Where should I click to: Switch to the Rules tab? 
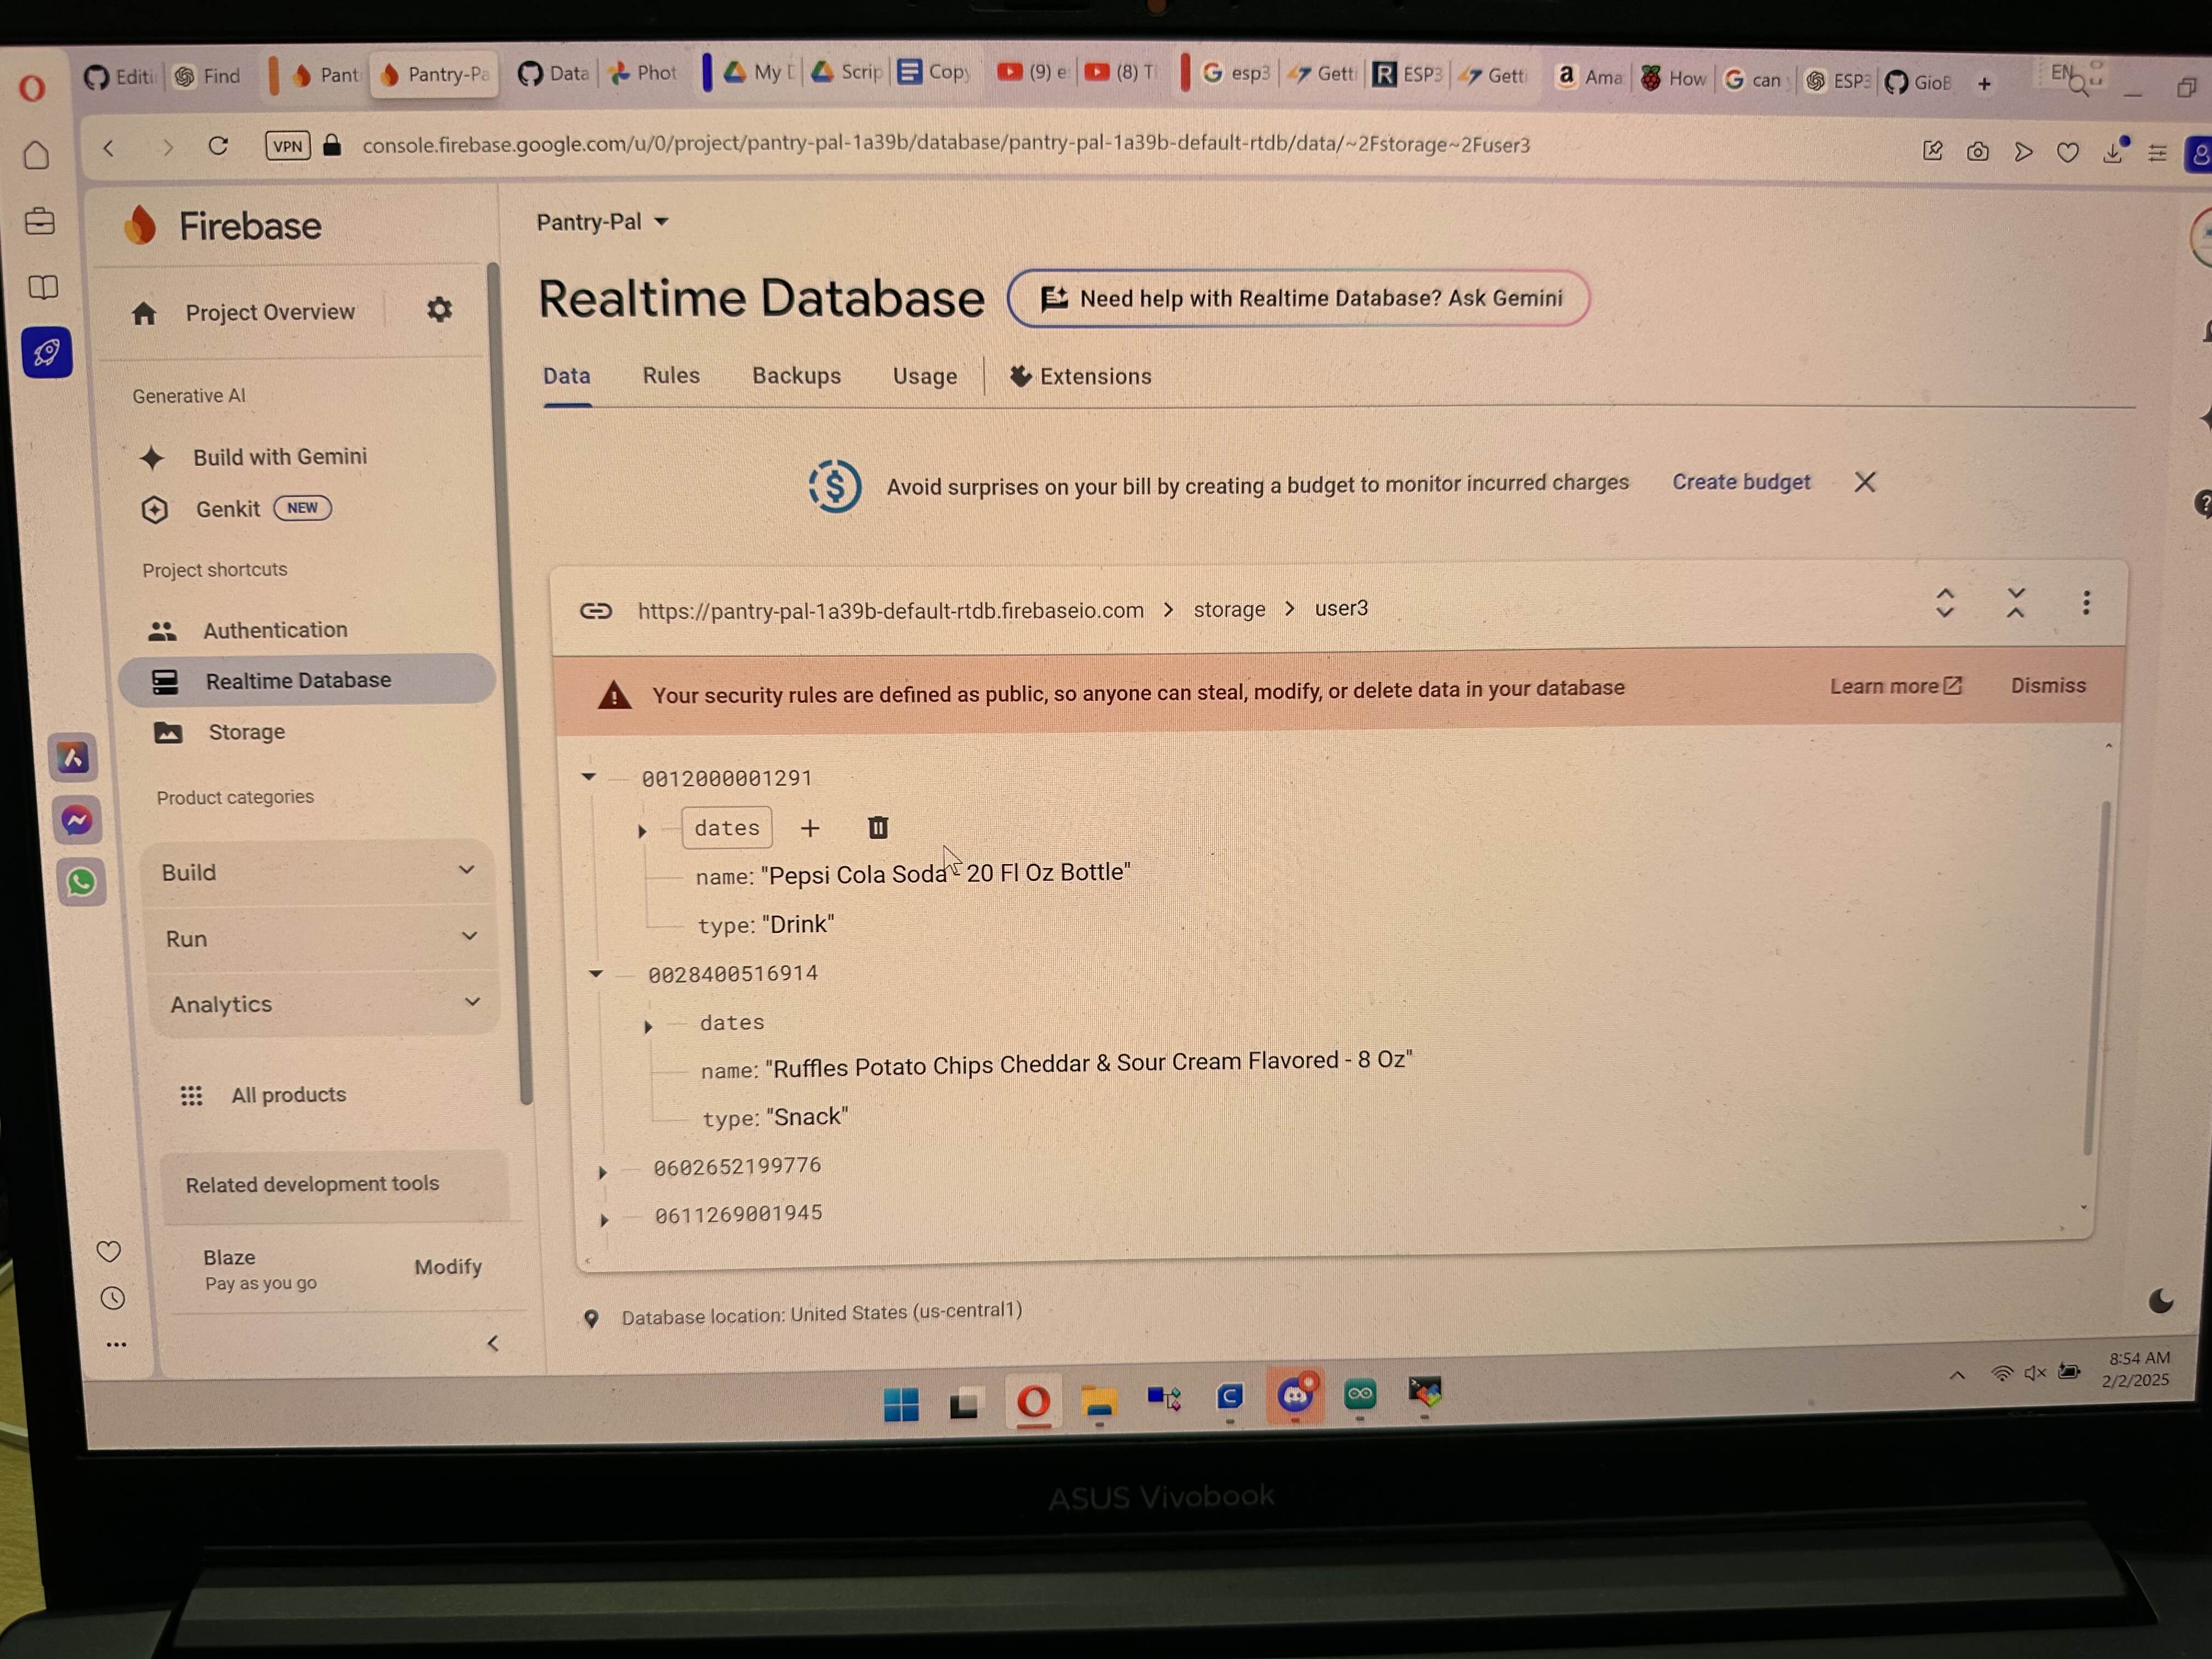[x=671, y=376]
